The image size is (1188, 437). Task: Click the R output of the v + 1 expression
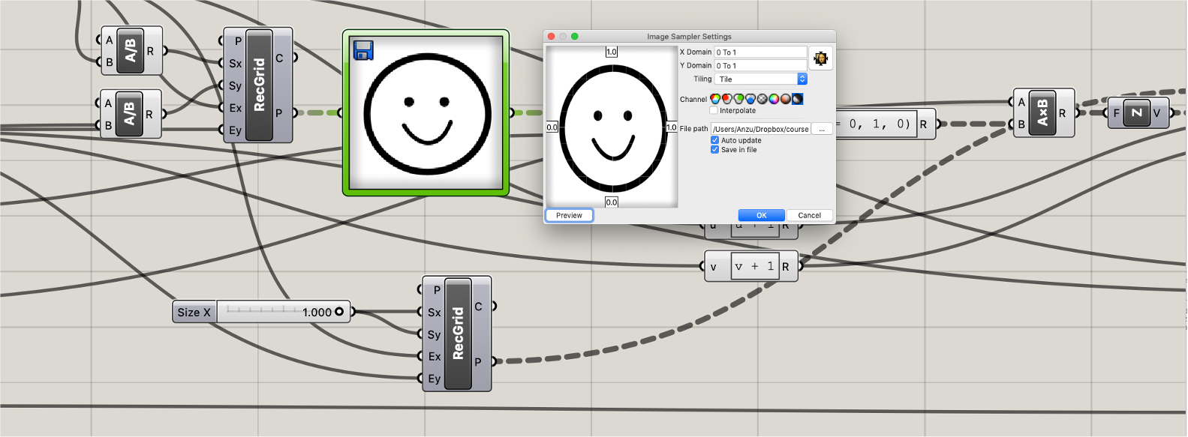point(786,267)
